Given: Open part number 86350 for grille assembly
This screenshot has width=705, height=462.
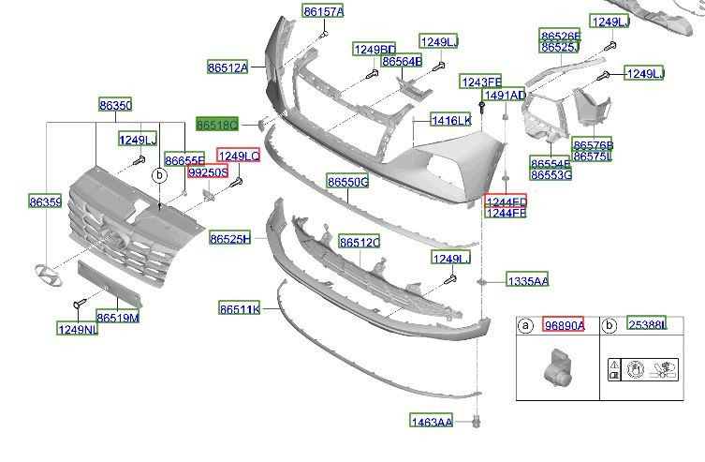Looking at the screenshot, I should pyautogui.click(x=115, y=106).
